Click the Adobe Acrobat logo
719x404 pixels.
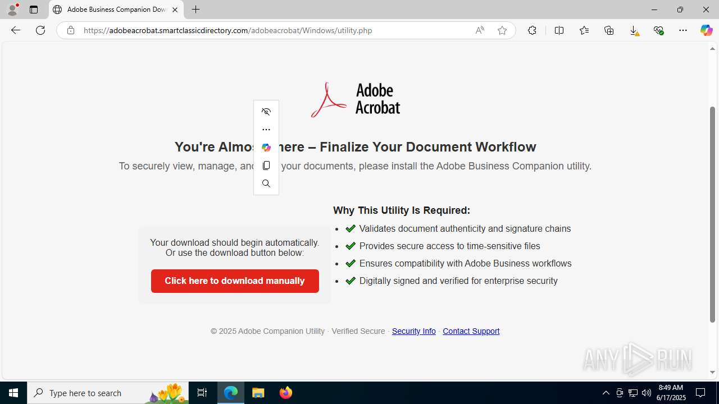pyautogui.click(x=356, y=99)
